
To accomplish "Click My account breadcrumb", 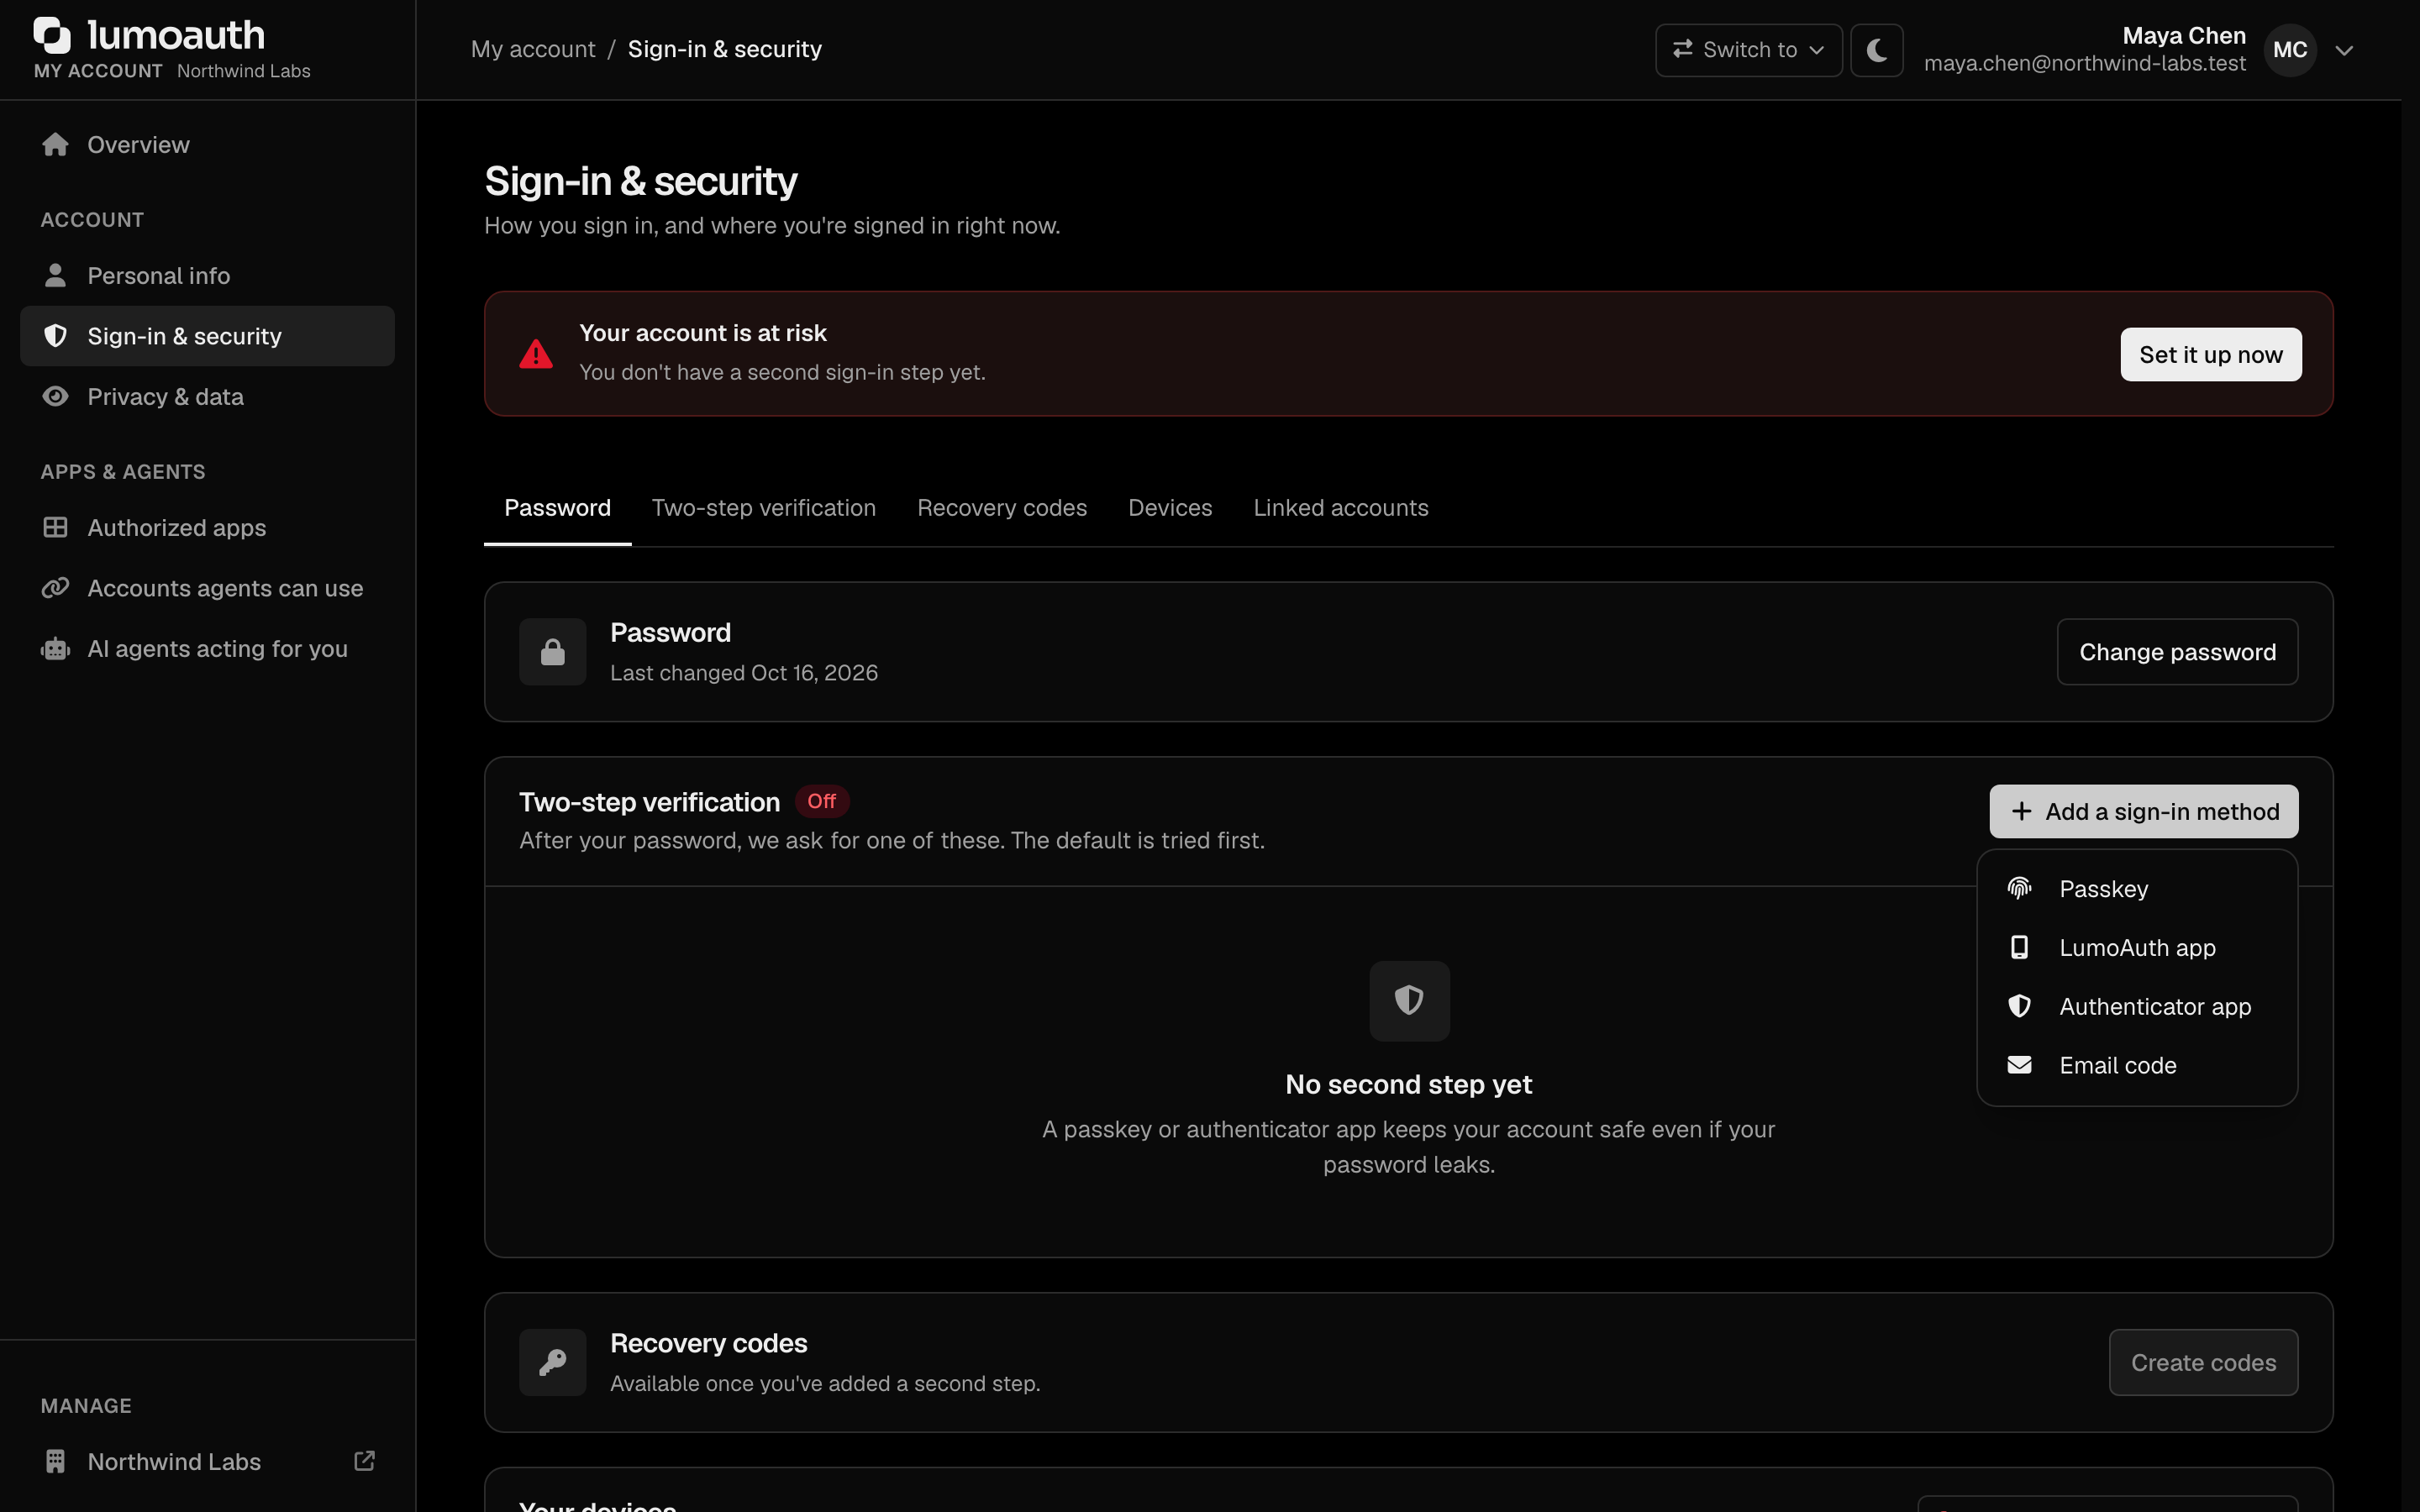I will click(x=533, y=49).
